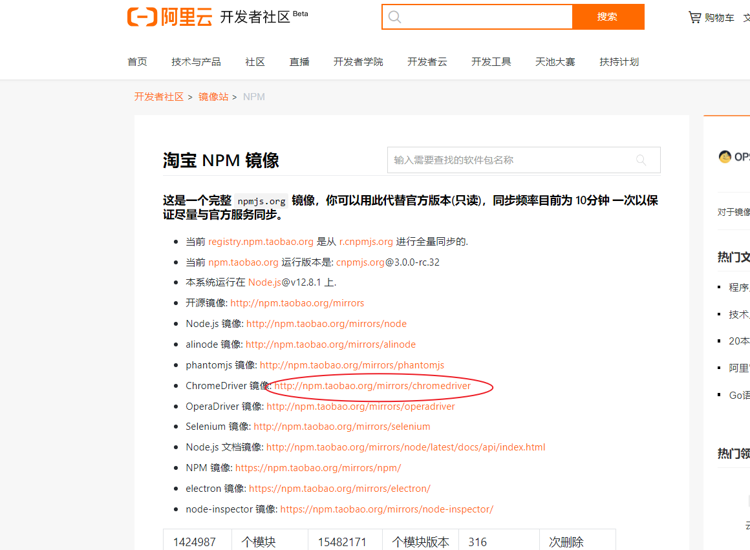Viewport: 750px width, 550px height.
Task: Open the mirrors/node-inspector/ link
Action: pos(387,509)
